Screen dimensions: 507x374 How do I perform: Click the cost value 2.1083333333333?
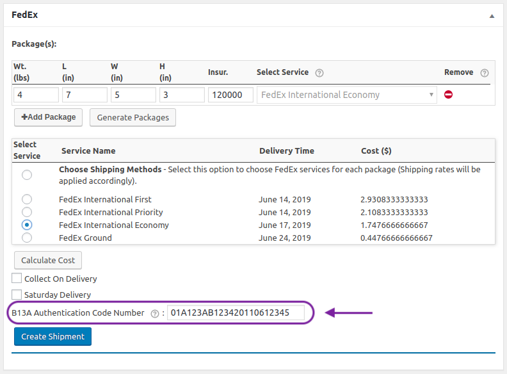[394, 212]
